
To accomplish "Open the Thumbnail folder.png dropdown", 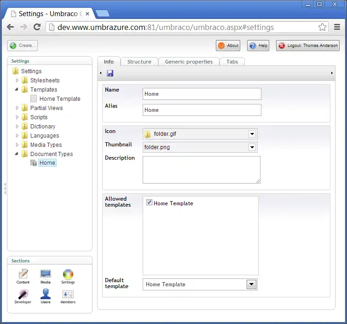I will pyautogui.click(x=252, y=147).
